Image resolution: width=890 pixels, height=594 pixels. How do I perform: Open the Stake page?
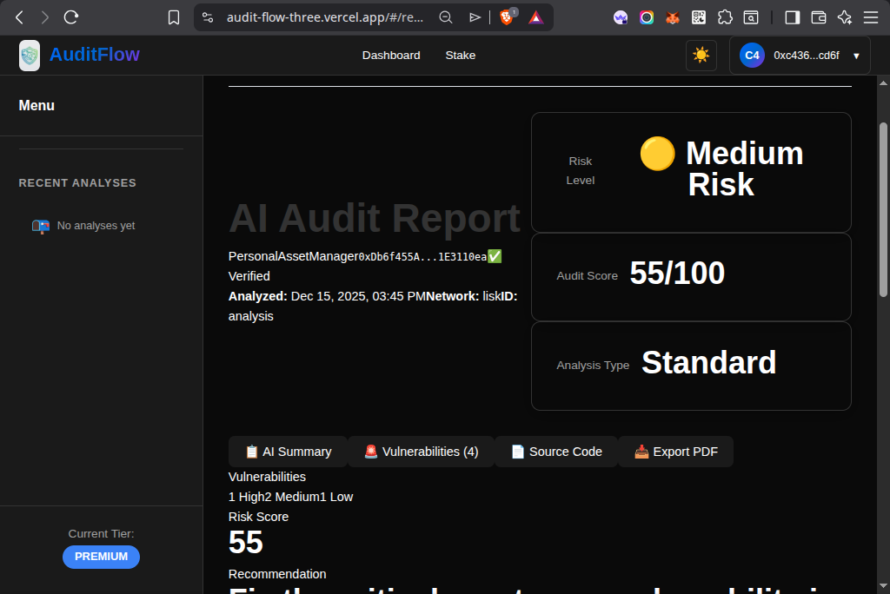click(461, 56)
